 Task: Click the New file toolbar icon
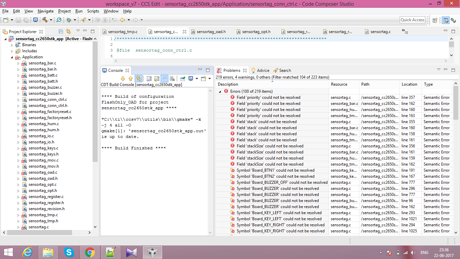point(6,20)
